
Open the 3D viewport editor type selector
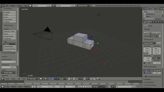click(3, 79)
